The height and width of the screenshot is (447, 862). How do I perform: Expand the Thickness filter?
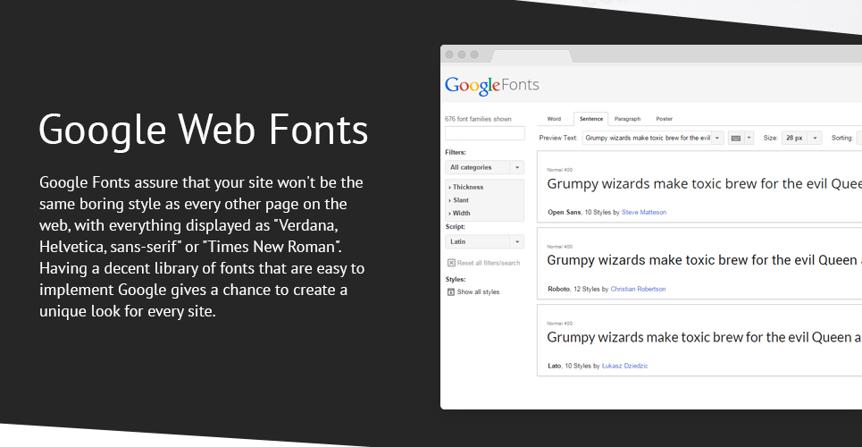[x=466, y=187]
